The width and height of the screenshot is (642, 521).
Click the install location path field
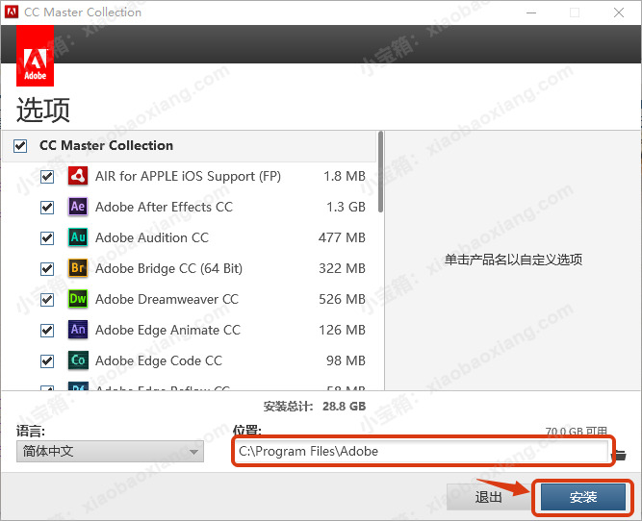(x=422, y=452)
